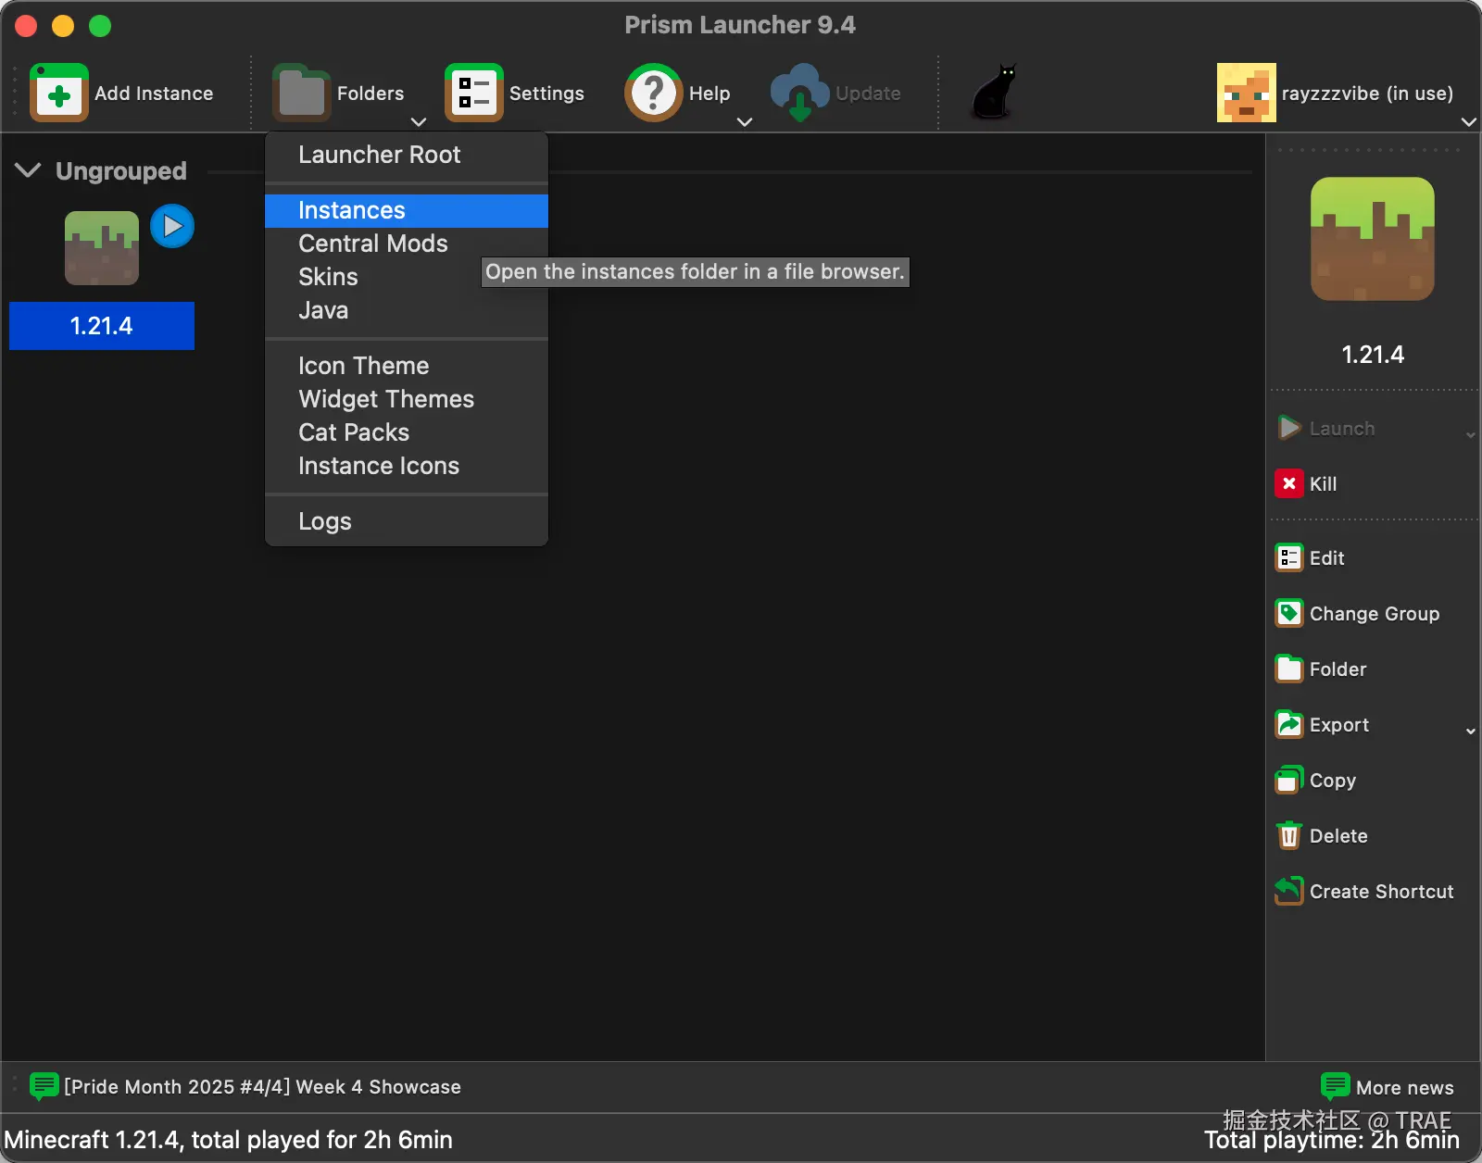
Task: Click the black cat icon
Action: (995, 92)
